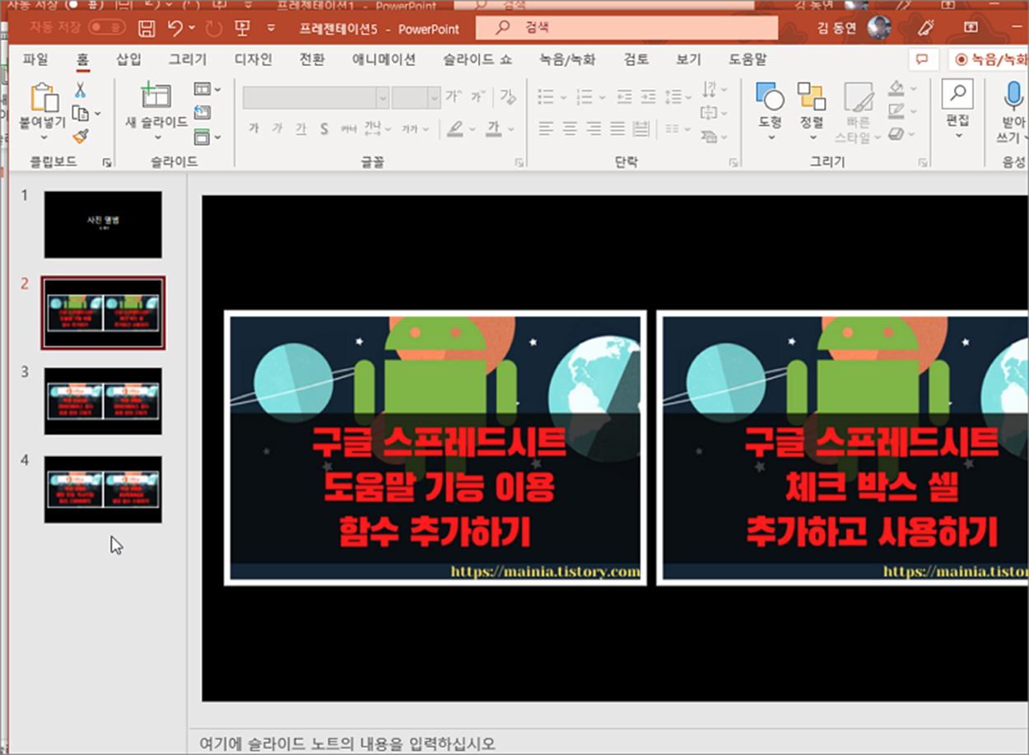Toggle Align text right button
Viewport: 1029px width, 755px height.
(x=594, y=128)
